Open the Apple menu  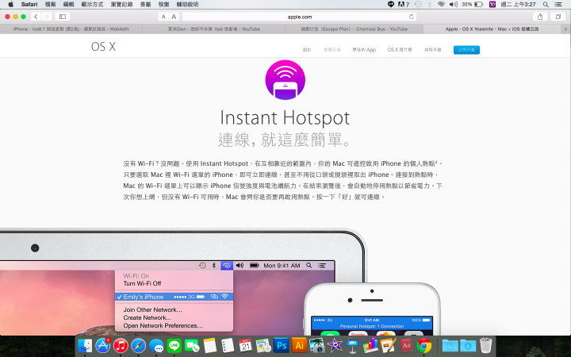click(11, 5)
